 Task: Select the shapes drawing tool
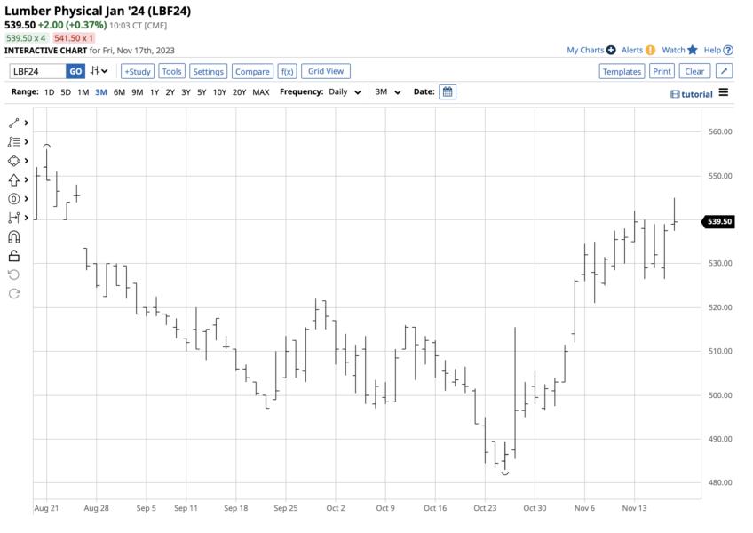coord(13,160)
